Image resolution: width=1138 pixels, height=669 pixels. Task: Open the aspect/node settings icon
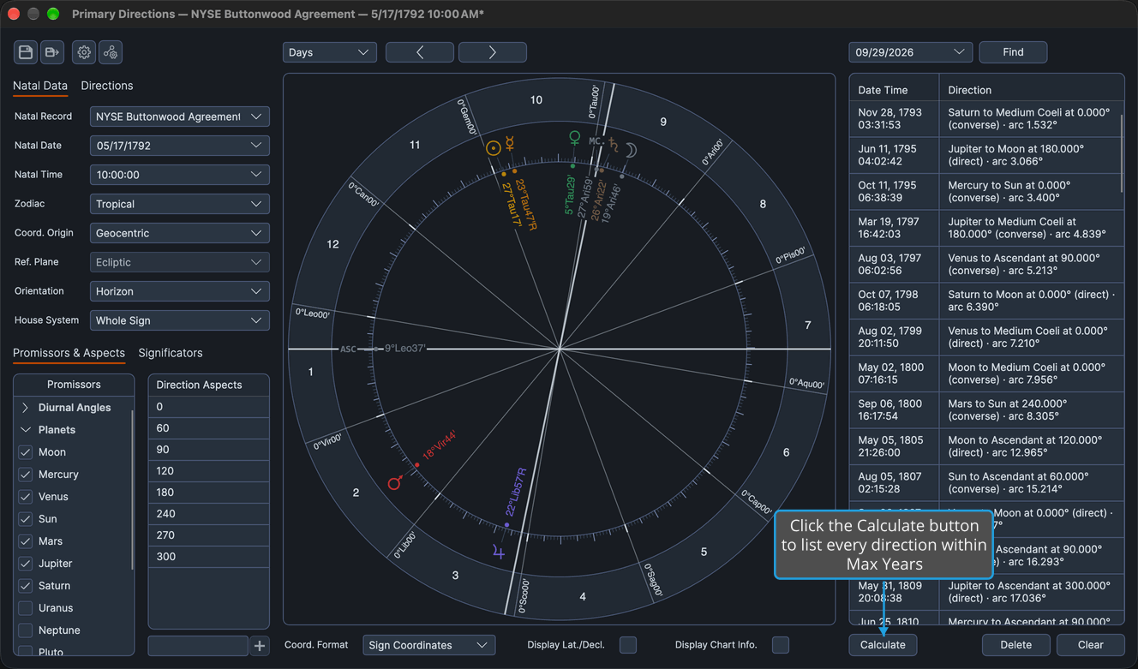point(111,52)
